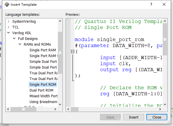Click the preview horizontal scrollbar thumb
173x126 pixels.
coord(74,109)
